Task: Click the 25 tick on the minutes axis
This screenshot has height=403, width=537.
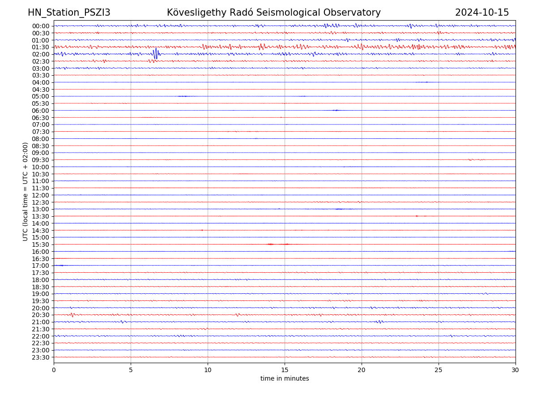Action: click(439, 370)
